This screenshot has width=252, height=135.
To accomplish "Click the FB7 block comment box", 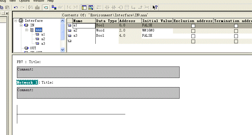I will pos(98,72).
